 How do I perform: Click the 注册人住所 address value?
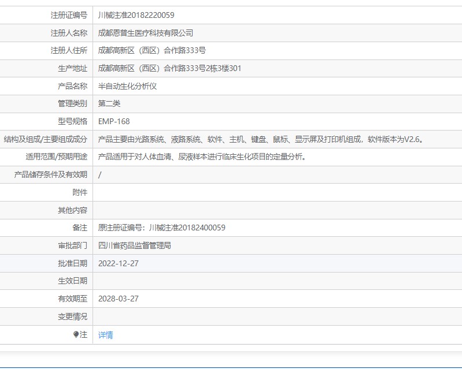151,51
